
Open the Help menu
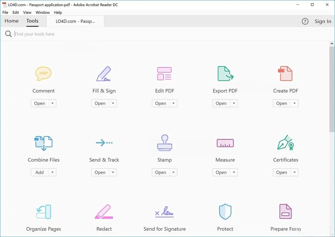pyautogui.click(x=58, y=12)
